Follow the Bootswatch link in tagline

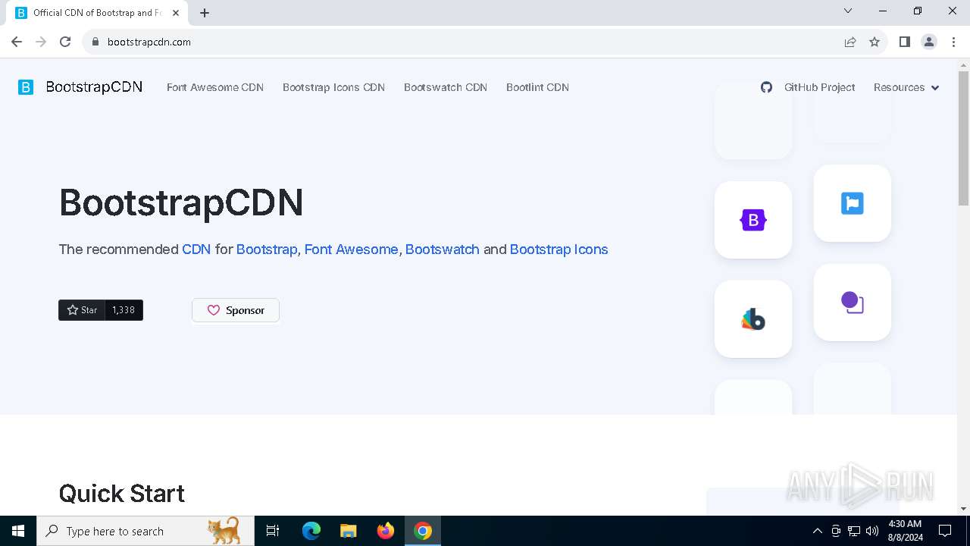pyautogui.click(x=443, y=249)
